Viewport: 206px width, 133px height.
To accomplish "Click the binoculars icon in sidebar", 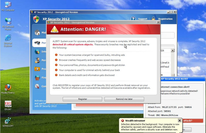I will (x=37, y=43).
